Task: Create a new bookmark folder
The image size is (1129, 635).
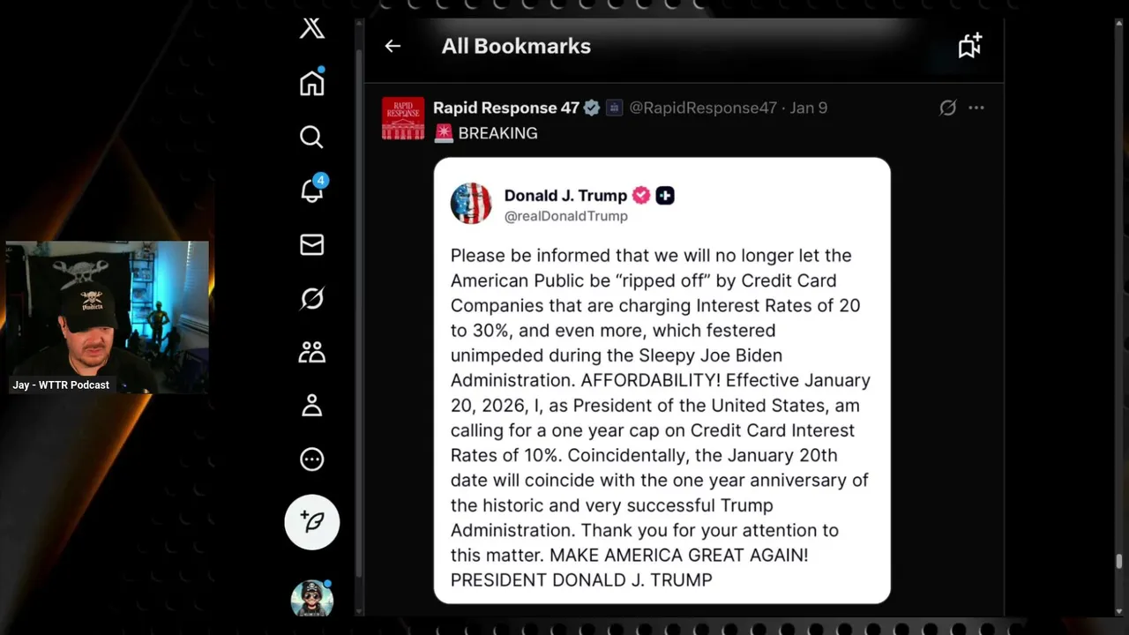Action: coord(970,46)
